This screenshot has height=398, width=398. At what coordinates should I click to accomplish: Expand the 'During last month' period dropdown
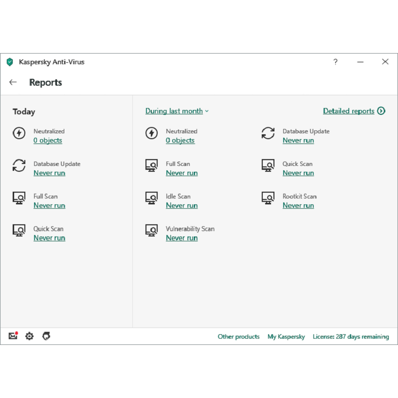pos(177,111)
